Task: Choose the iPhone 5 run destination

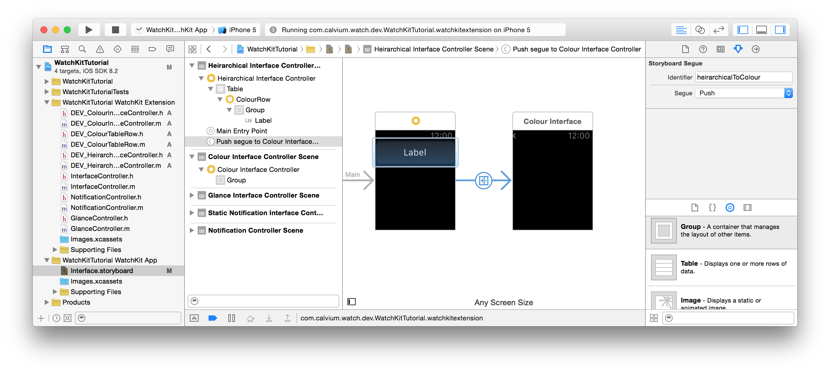Action: pos(237,30)
